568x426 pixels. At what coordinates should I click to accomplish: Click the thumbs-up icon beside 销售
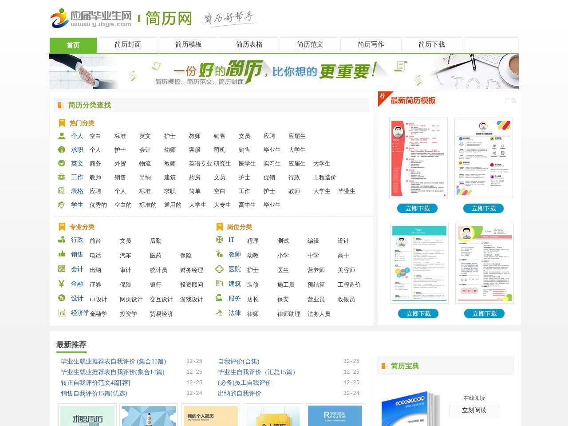62,254
